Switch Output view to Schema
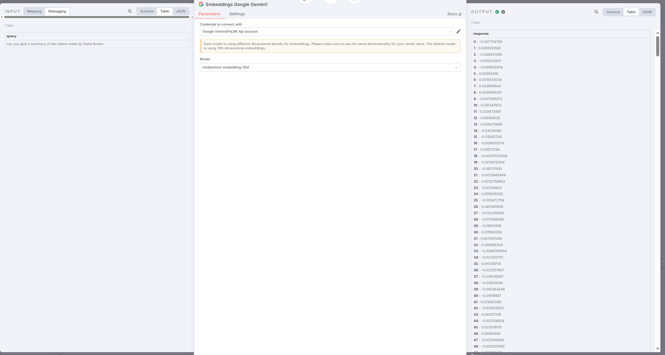665x355 pixels. pos(613,12)
